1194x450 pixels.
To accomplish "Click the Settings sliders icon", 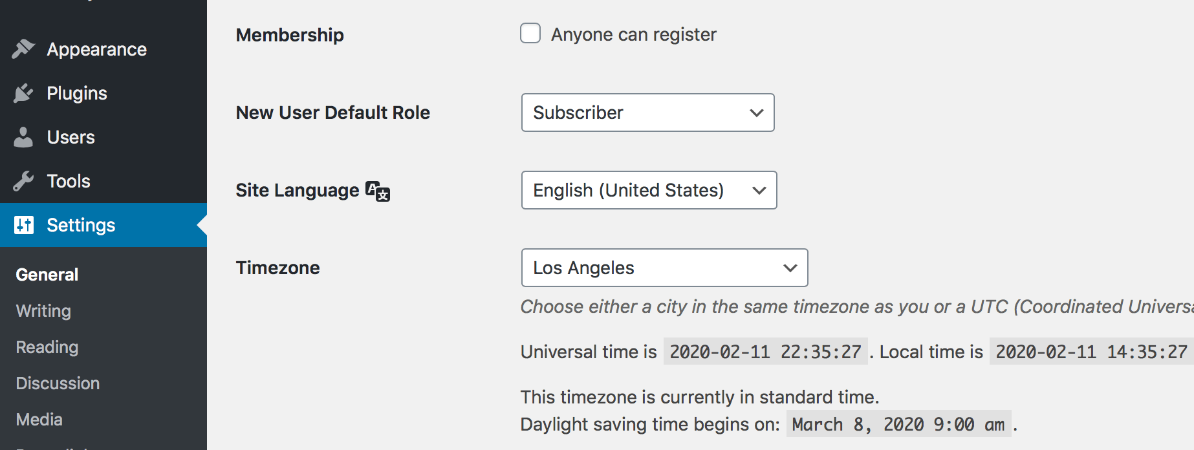I will [24, 224].
